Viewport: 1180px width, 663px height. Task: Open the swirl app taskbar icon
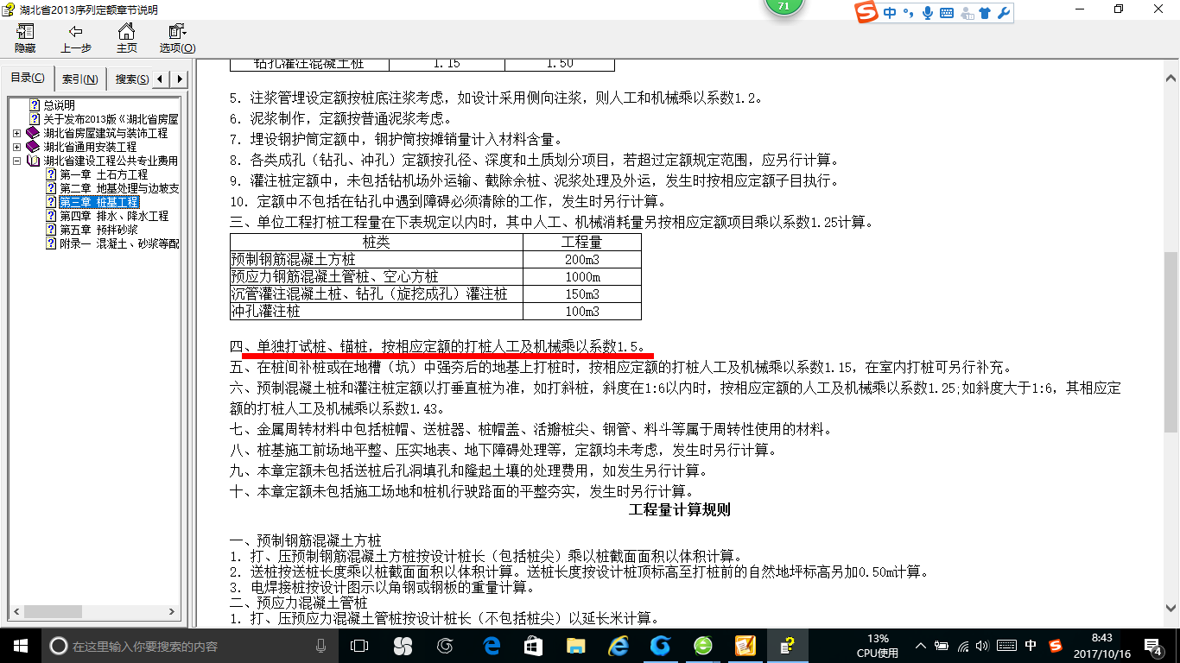click(x=446, y=646)
